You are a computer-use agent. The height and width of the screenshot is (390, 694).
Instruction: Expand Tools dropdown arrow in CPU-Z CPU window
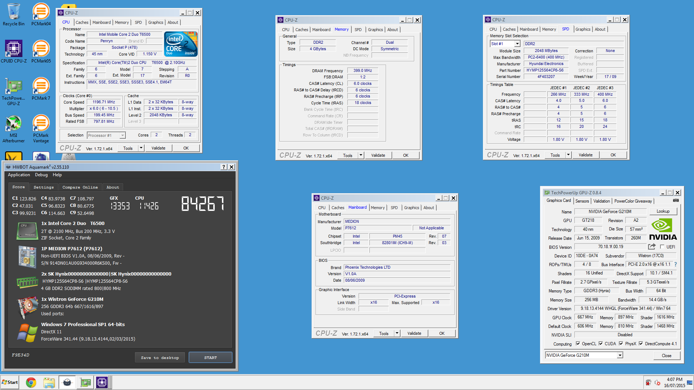click(x=141, y=148)
